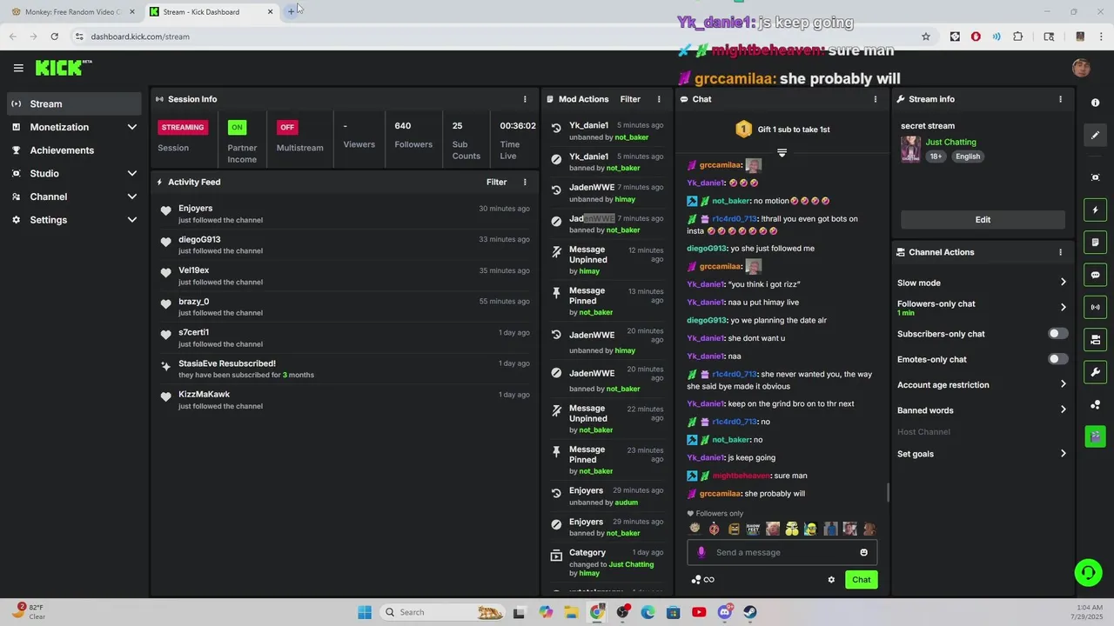Open Account age restriction arrow
The height and width of the screenshot is (626, 1114).
(1063, 384)
